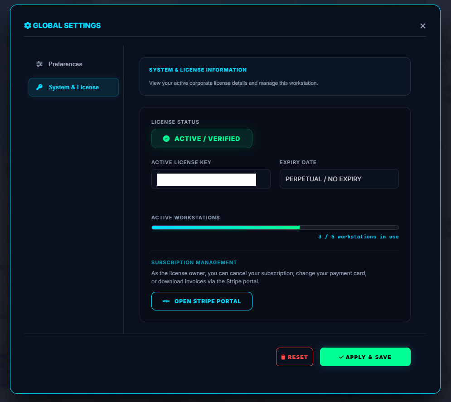This screenshot has height=402, width=451.
Task: Open the Stripe Portal
Action: point(202,301)
